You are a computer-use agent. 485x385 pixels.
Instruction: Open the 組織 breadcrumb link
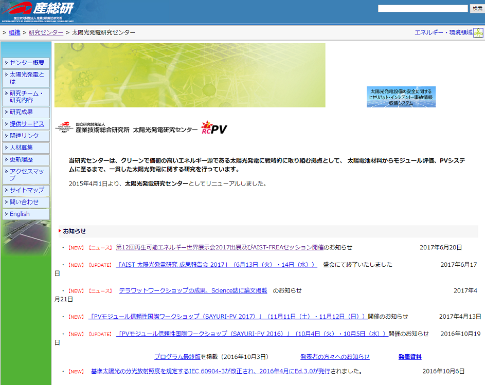[x=14, y=32]
